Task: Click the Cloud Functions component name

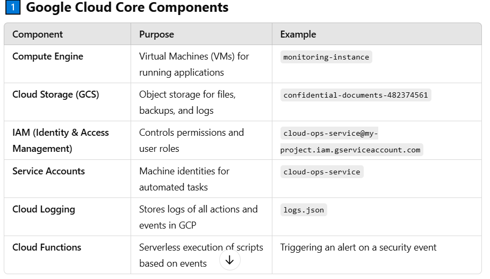Action: point(47,247)
